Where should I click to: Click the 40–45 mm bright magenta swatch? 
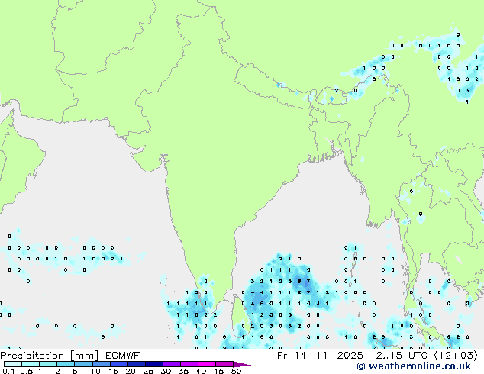click(x=207, y=364)
